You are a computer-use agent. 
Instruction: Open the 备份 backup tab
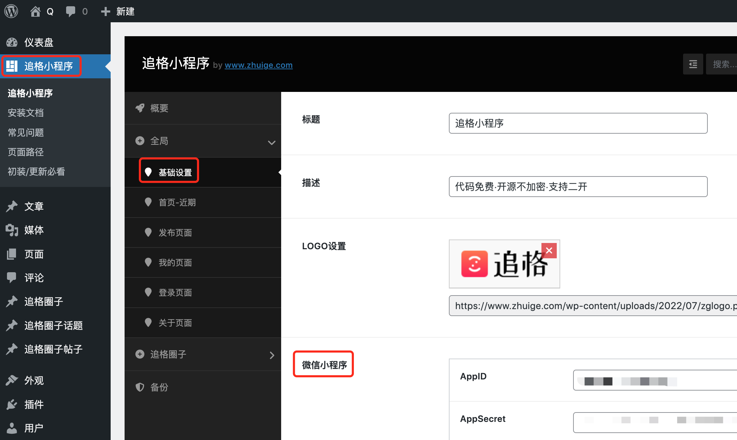203,387
